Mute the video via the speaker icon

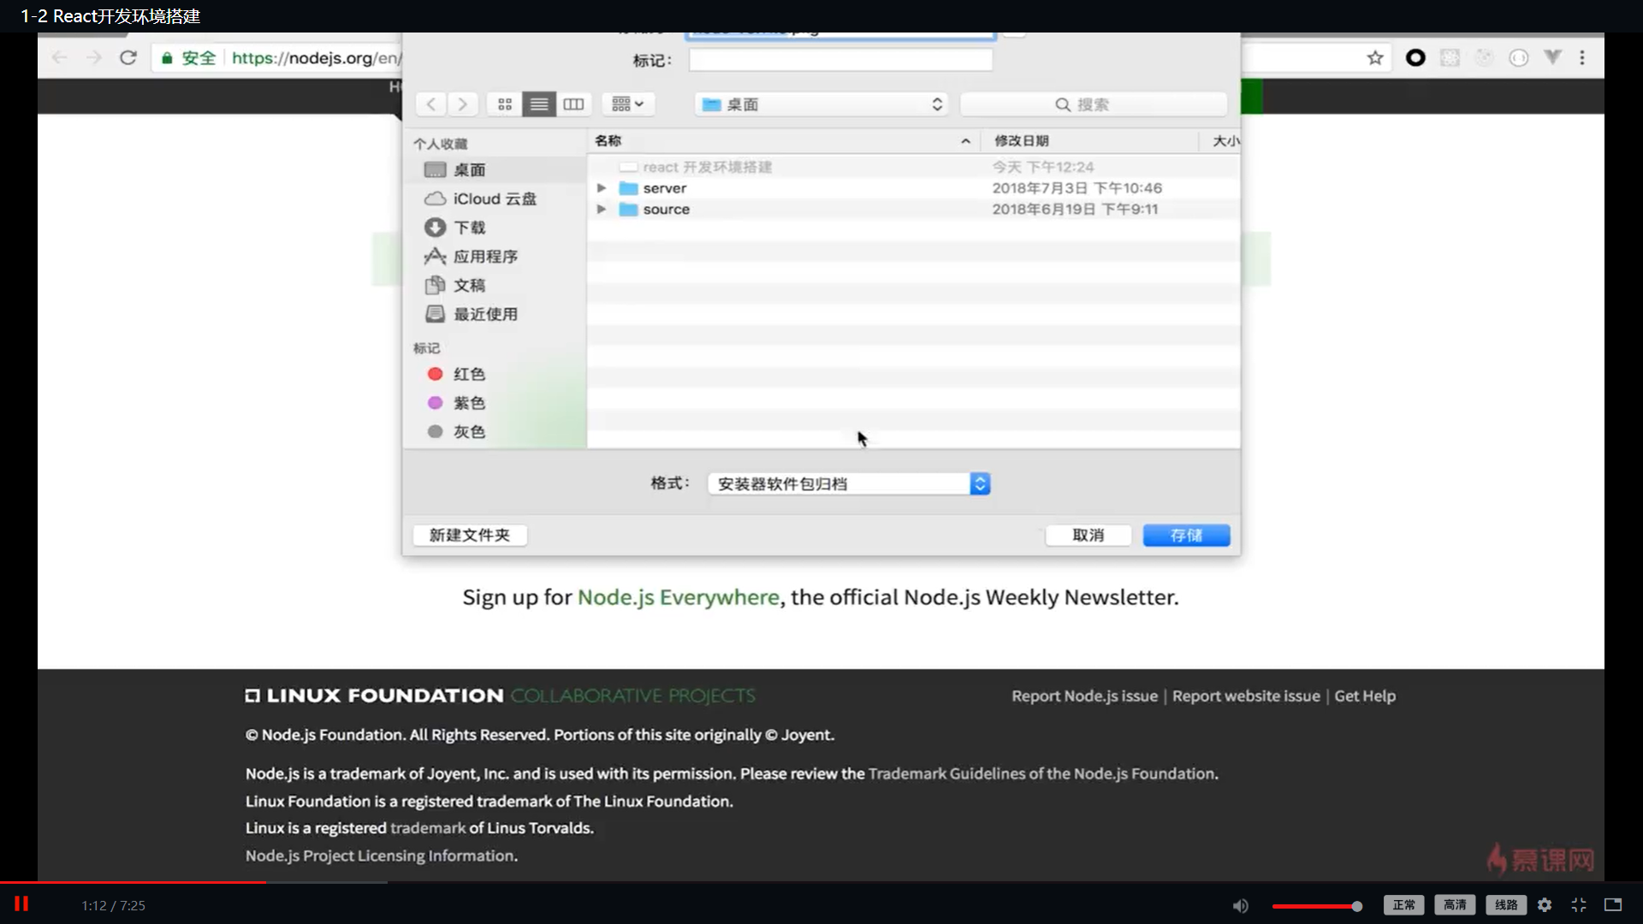(x=1241, y=905)
